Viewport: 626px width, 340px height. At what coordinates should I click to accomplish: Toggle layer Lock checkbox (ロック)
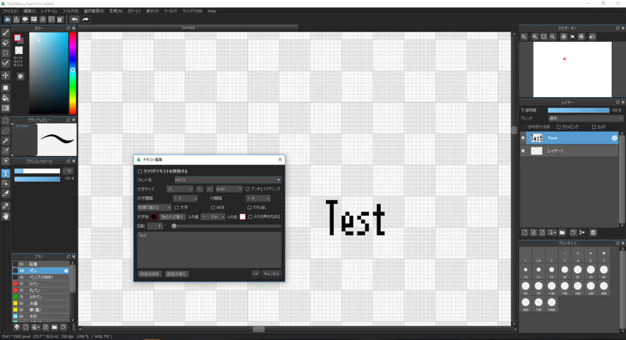[594, 127]
